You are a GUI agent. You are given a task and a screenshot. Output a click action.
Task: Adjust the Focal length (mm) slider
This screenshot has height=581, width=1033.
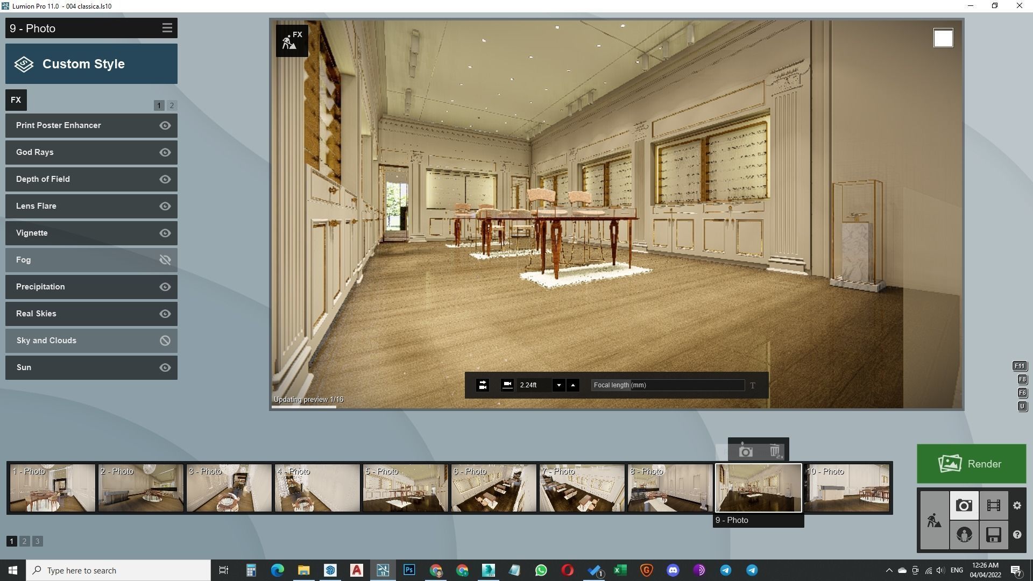pyautogui.click(x=668, y=385)
